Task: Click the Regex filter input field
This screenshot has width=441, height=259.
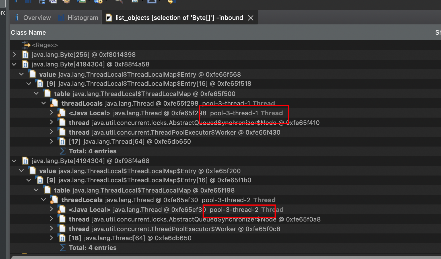Action: click(x=114, y=45)
